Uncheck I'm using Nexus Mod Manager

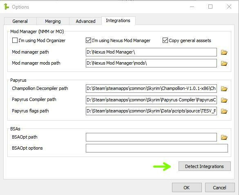point(88,40)
